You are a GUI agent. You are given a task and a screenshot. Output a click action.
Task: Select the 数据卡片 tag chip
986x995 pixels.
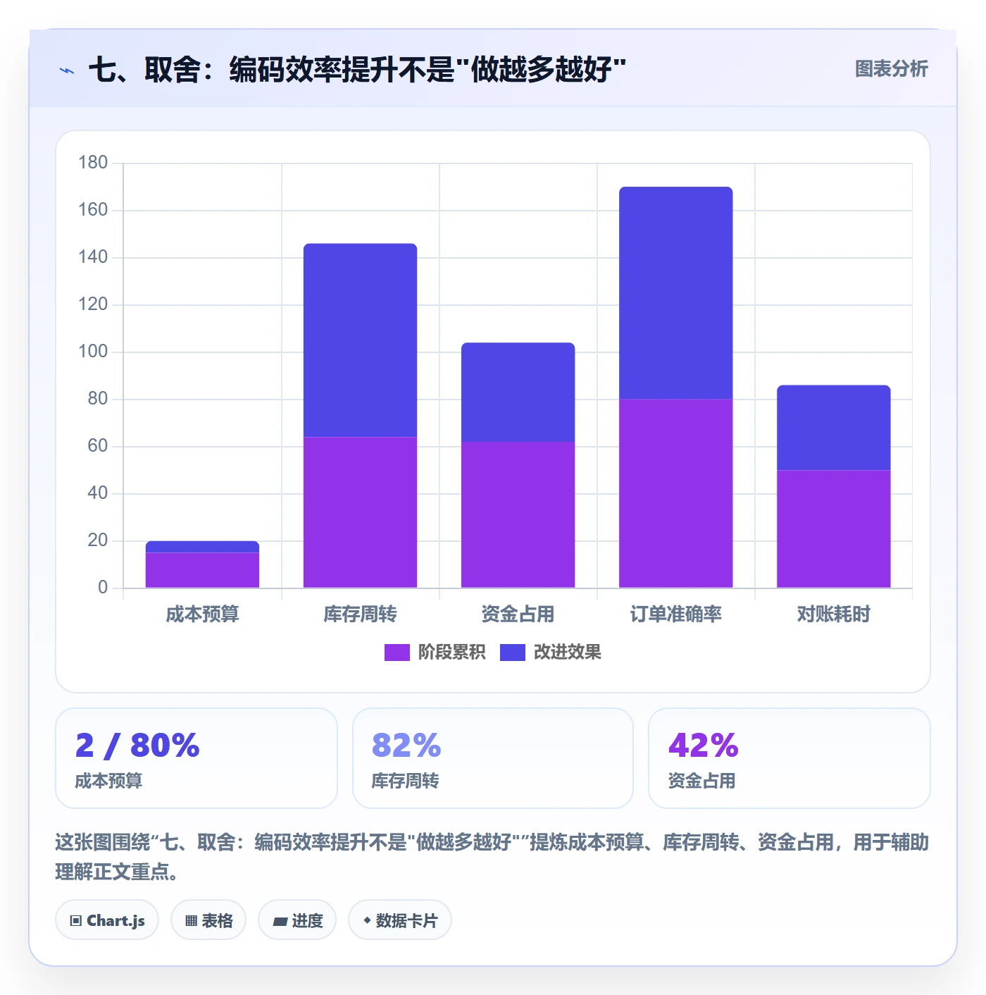coord(399,920)
